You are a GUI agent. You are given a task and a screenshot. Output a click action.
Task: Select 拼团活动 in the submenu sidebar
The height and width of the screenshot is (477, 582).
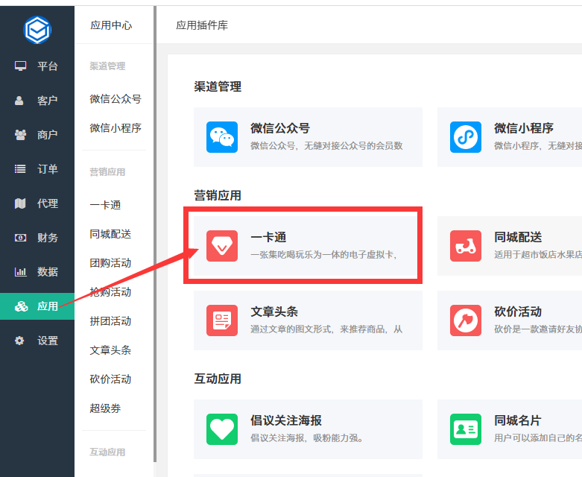[110, 321]
